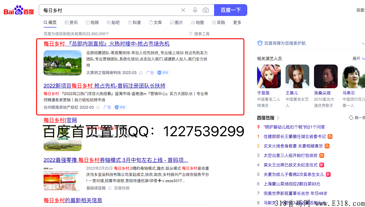The image size is (365, 207).
Task: Click 王黑儿 portrait thumbnail
Action: [297, 76]
